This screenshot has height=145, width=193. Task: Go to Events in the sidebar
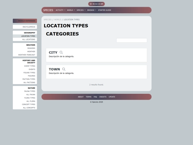tap(32, 69)
